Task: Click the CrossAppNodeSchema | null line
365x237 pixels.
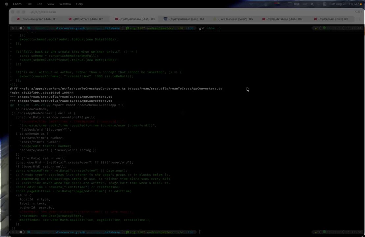Action: [43, 113]
